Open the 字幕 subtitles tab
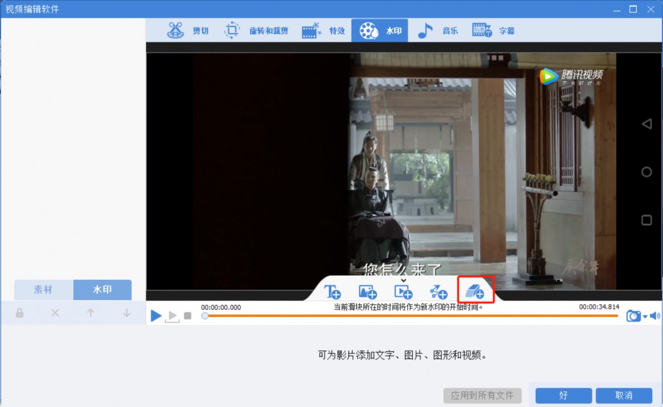The width and height of the screenshot is (663, 407). pyautogui.click(x=493, y=31)
